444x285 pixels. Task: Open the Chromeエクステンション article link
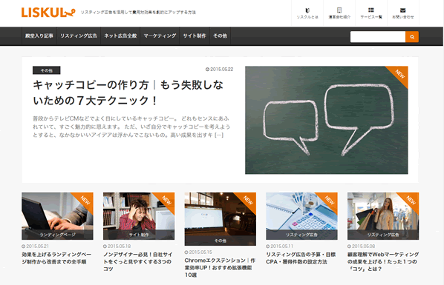(x=220, y=267)
